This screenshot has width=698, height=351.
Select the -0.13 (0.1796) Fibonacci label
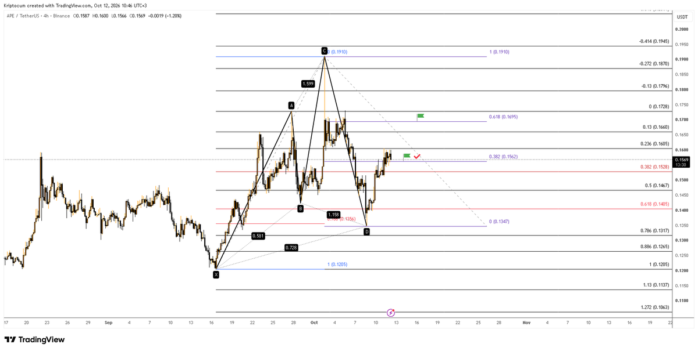click(655, 86)
